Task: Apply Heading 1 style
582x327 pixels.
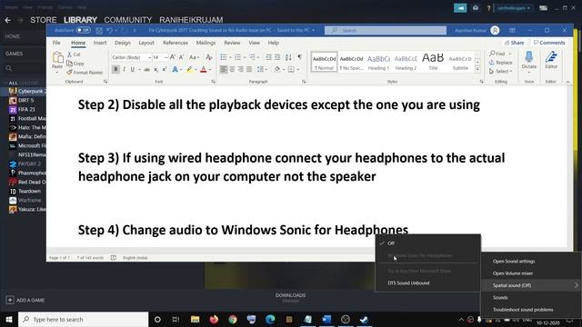Action: [x=378, y=62]
